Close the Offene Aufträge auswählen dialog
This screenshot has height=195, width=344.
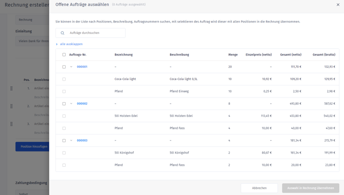pyautogui.click(x=338, y=5)
